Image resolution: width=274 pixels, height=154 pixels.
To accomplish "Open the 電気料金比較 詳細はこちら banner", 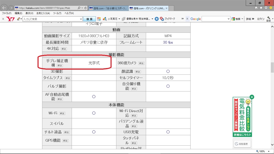I will (242, 135).
